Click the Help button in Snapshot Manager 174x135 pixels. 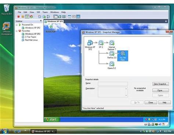(x=164, y=102)
